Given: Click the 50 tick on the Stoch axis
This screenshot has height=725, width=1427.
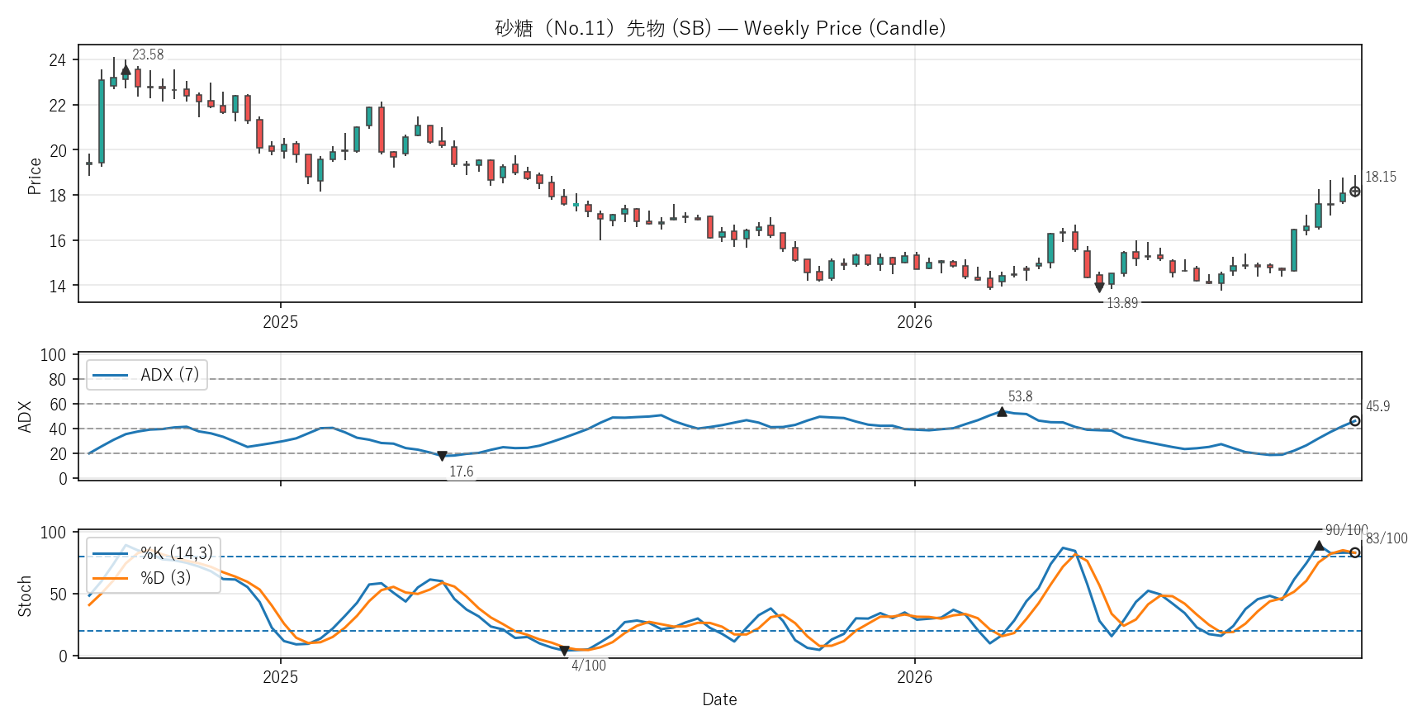Looking at the screenshot, I should click(57, 595).
